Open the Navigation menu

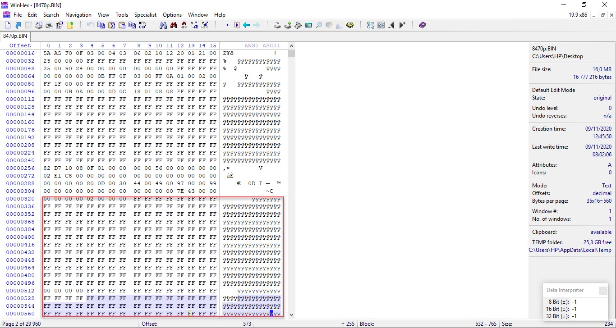coord(78,15)
